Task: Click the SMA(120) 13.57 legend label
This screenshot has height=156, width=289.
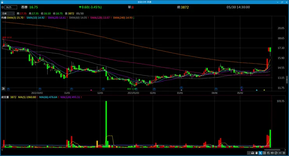Action: (100, 18)
